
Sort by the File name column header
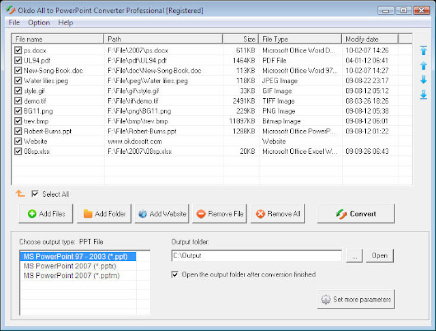(57, 39)
